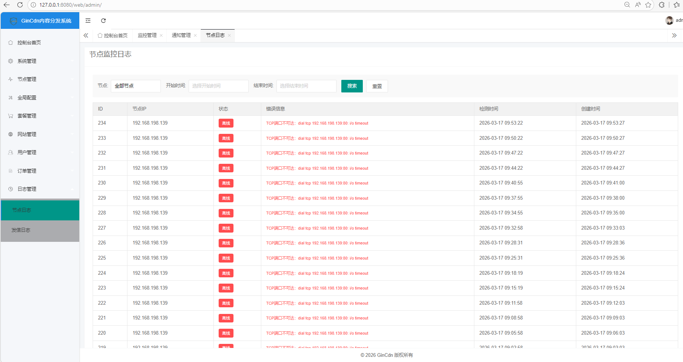The width and height of the screenshot is (683, 362).
Task: Open the 节点 selection dropdown
Action: point(135,86)
